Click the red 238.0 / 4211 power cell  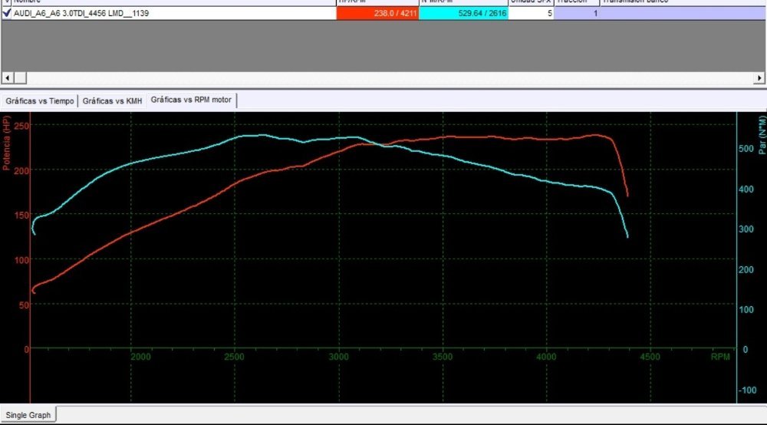pos(377,13)
